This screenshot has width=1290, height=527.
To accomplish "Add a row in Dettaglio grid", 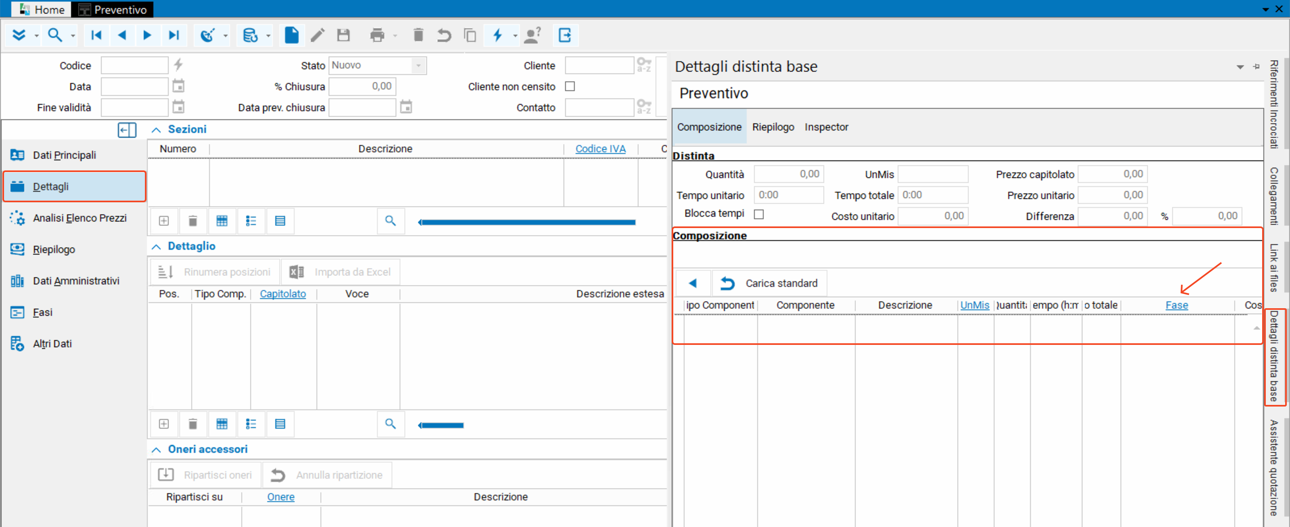I will tap(164, 424).
